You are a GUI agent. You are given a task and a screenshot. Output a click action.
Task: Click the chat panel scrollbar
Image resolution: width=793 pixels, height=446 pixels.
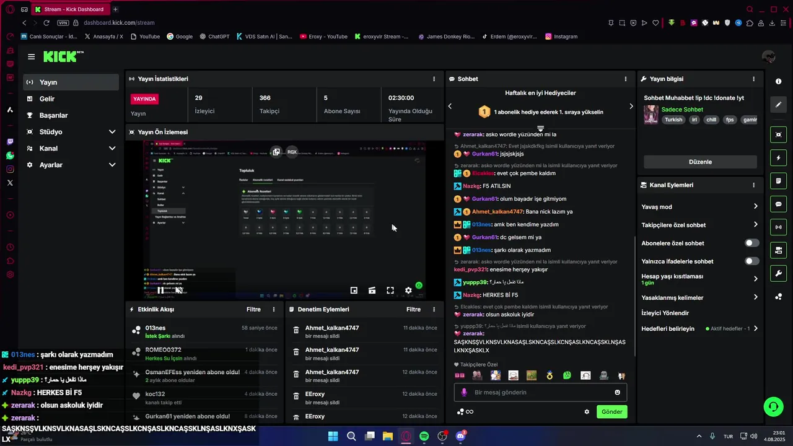coord(636,296)
